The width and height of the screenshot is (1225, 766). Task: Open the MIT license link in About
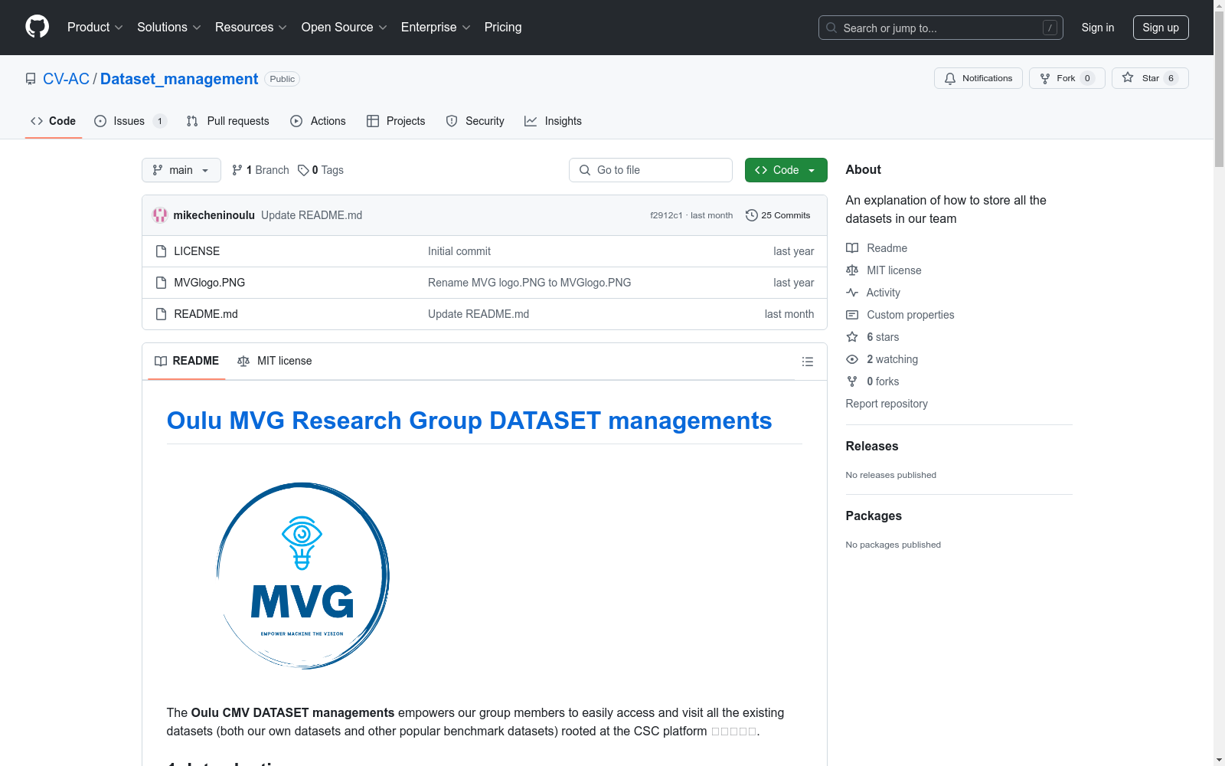pos(884,270)
